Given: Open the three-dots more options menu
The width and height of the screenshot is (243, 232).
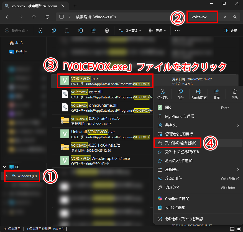Looking at the screenshot, I should (177, 30).
